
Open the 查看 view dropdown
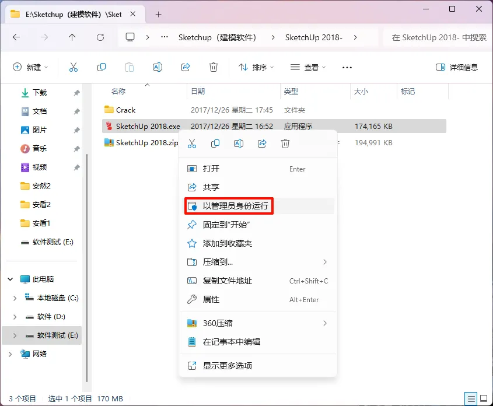[x=308, y=67]
